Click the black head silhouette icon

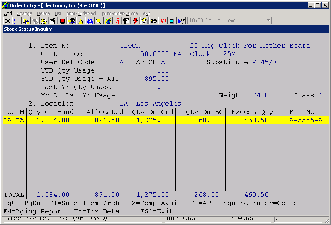[x=126, y=21]
